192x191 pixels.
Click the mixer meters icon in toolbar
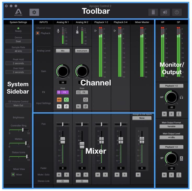click(x=153, y=12)
